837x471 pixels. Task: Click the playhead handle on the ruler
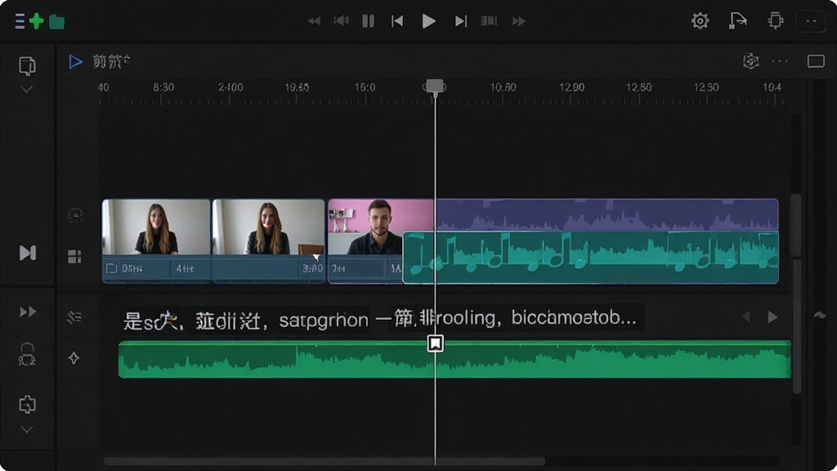pos(435,86)
